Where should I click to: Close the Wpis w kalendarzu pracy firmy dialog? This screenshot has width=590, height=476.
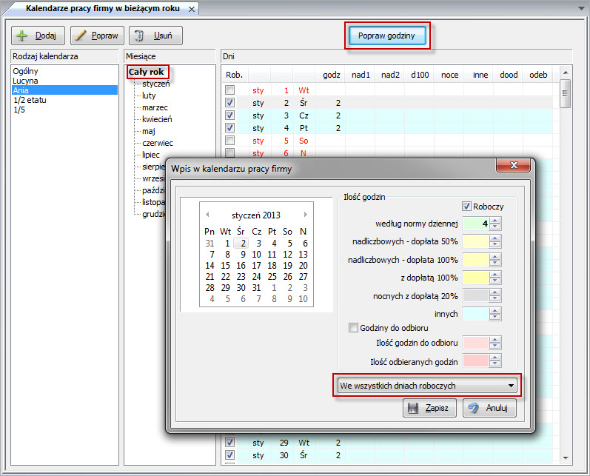pyautogui.click(x=514, y=165)
